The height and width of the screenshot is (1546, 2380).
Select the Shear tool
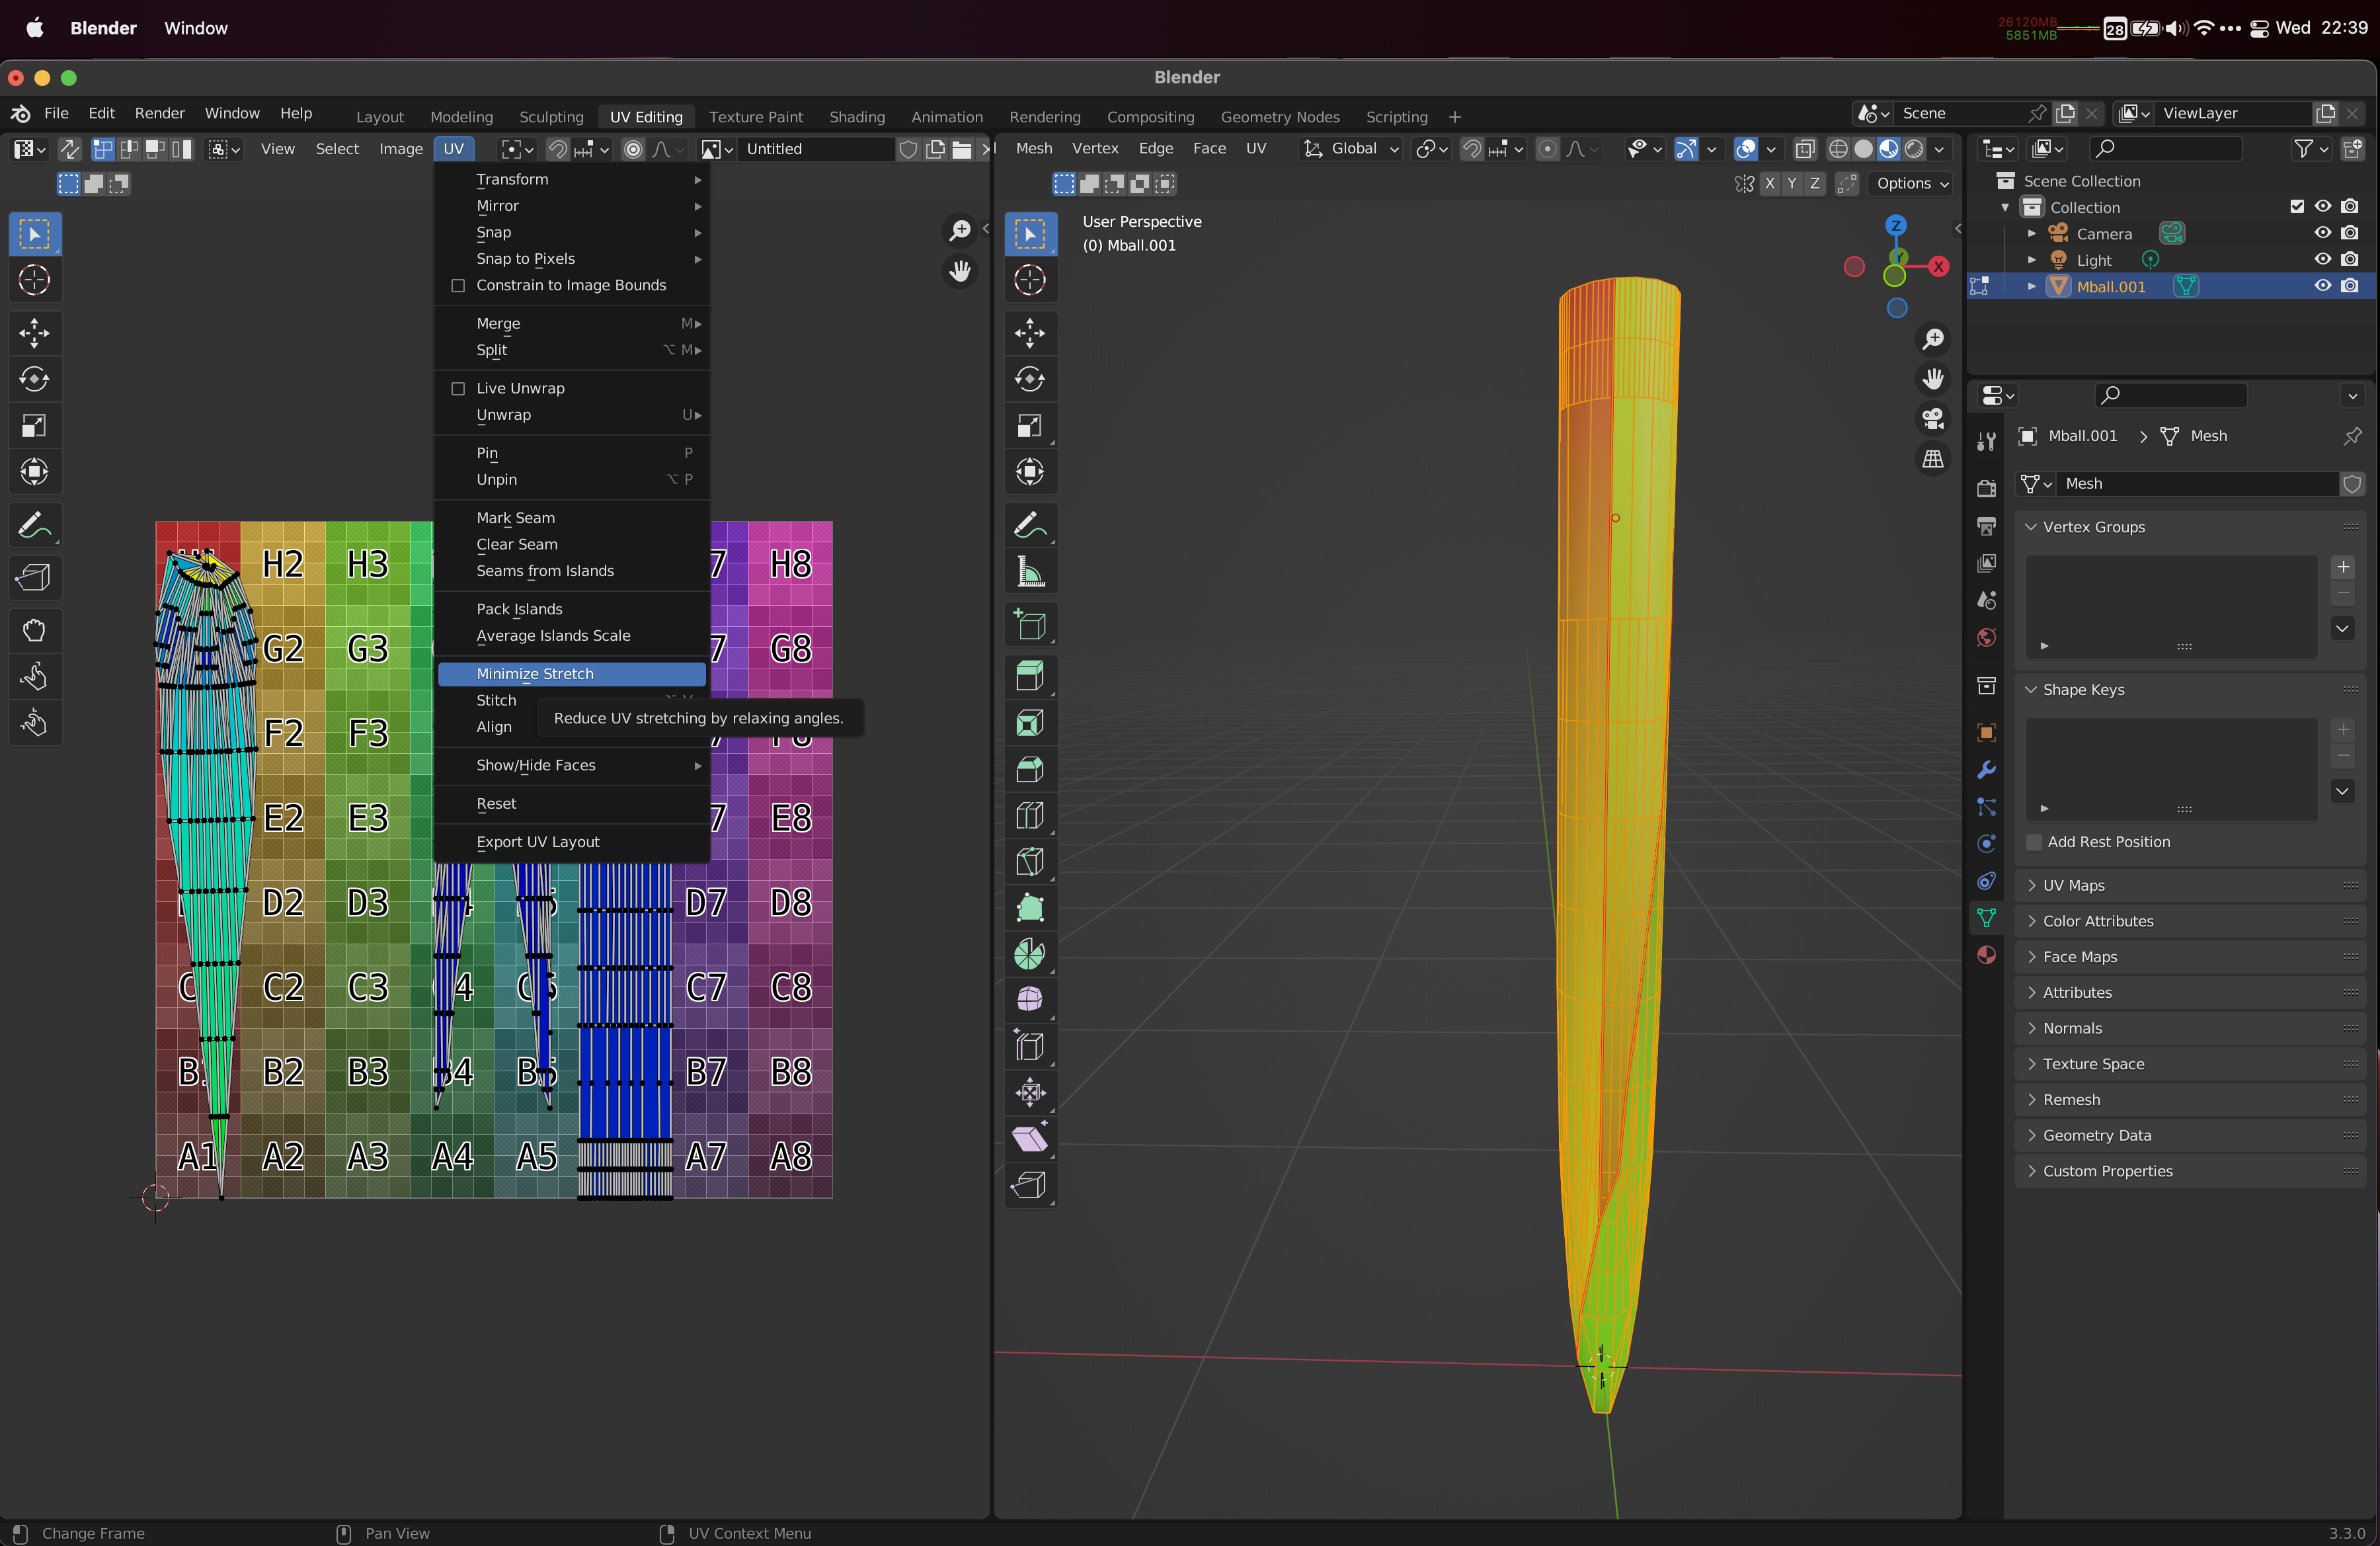coord(1030,1138)
